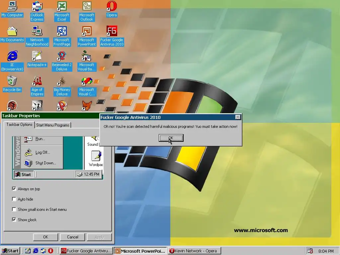Switch to Antivirus 2010 taskbar button
Image resolution: width=340 pixels, height=255 pixels.
(x=86, y=251)
